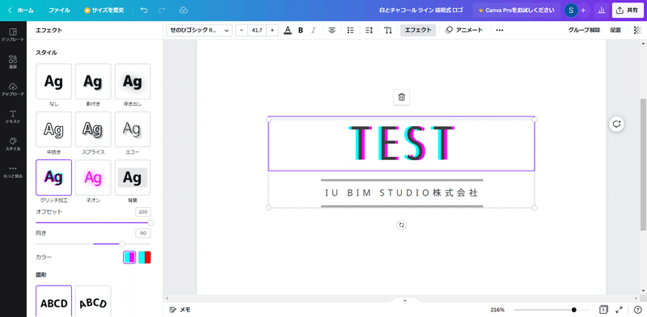Open the Notes (メモ) panel
The height and width of the screenshot is (317, 647).
[x=180, y=310]
